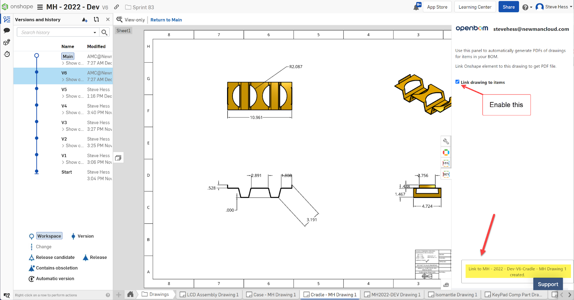This screenshot has width=574, height=300.
Task: Expand Show changes under V6
Action: [72, 79]
